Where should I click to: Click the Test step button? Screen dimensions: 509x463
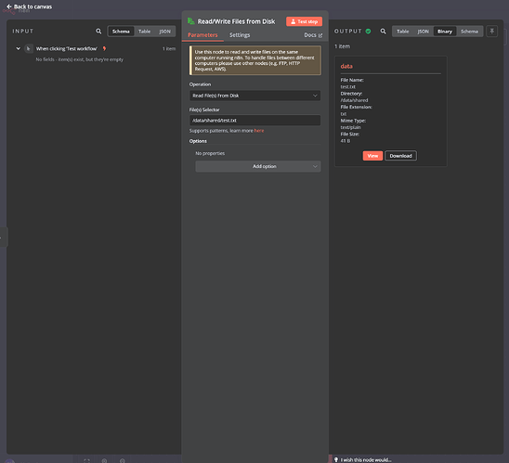tap(304, 21)
